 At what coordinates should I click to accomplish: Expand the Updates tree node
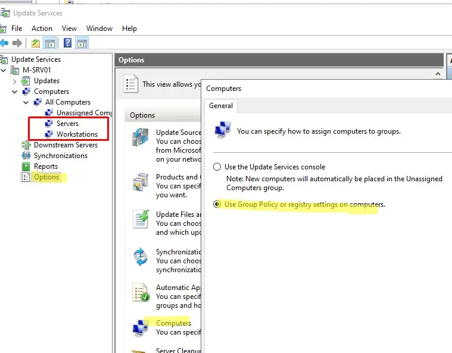(15, 81)
